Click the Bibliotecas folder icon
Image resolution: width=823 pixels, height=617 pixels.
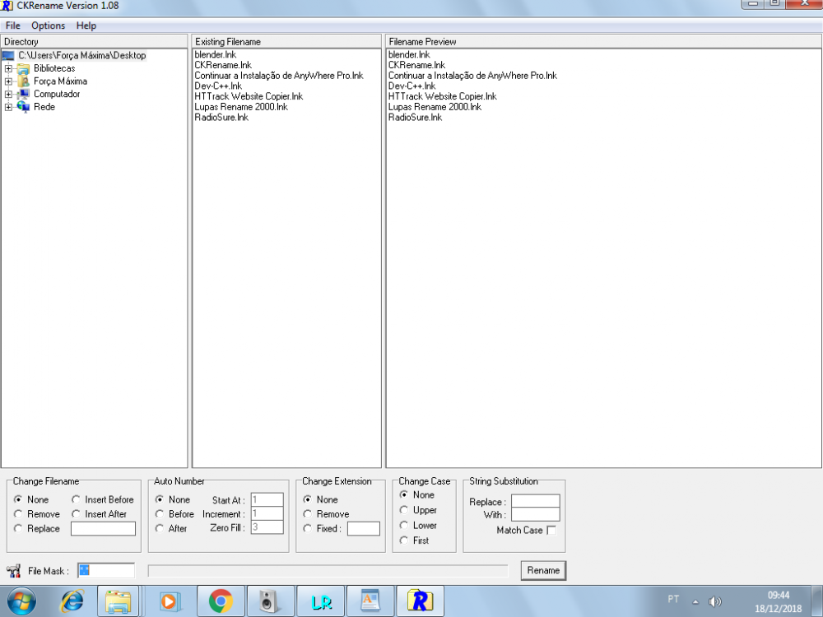21,67
